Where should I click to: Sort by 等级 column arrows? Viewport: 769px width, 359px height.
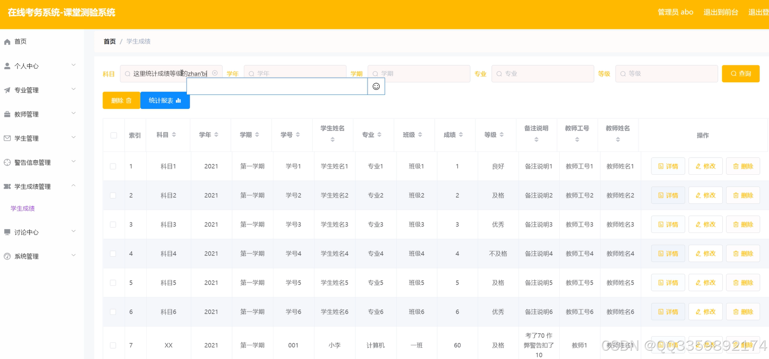(x=501, y=135)
